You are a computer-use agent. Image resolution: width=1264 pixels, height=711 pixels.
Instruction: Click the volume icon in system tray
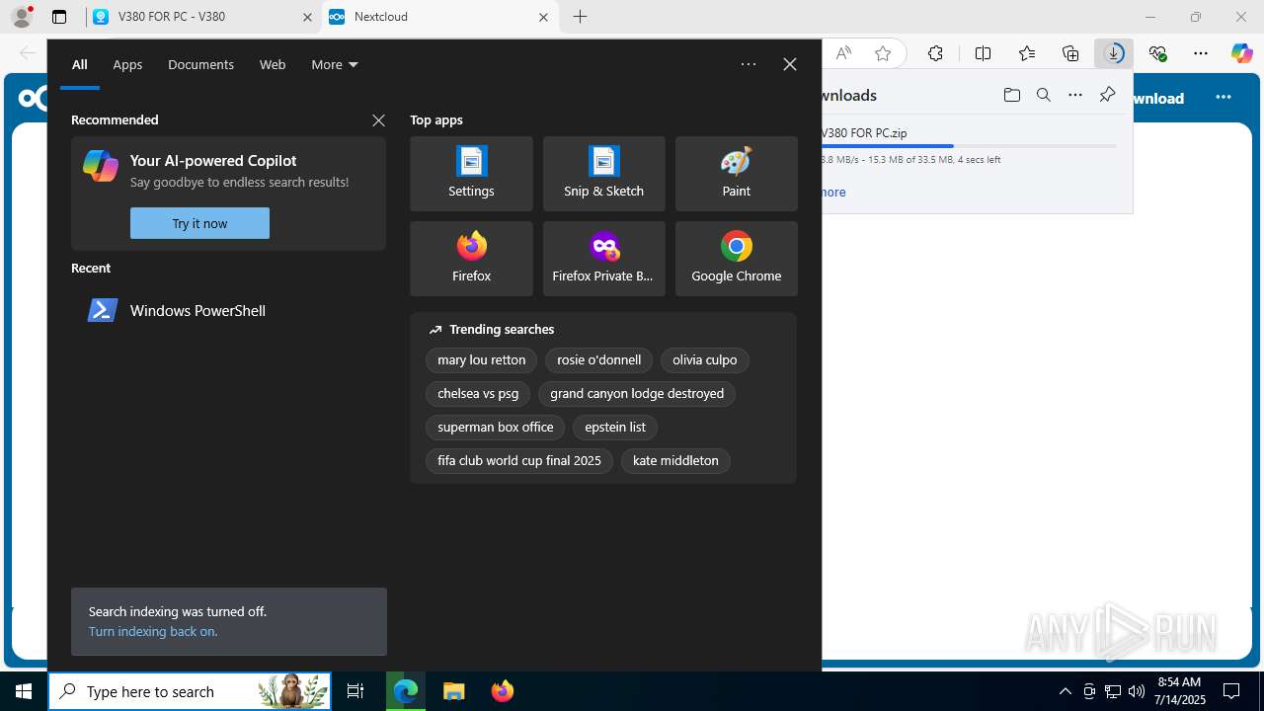tap(1137, 691)
